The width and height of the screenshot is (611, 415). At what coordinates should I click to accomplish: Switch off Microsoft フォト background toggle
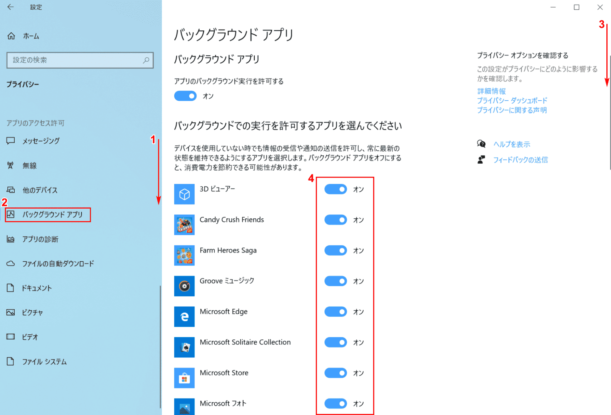pos(336,403)
